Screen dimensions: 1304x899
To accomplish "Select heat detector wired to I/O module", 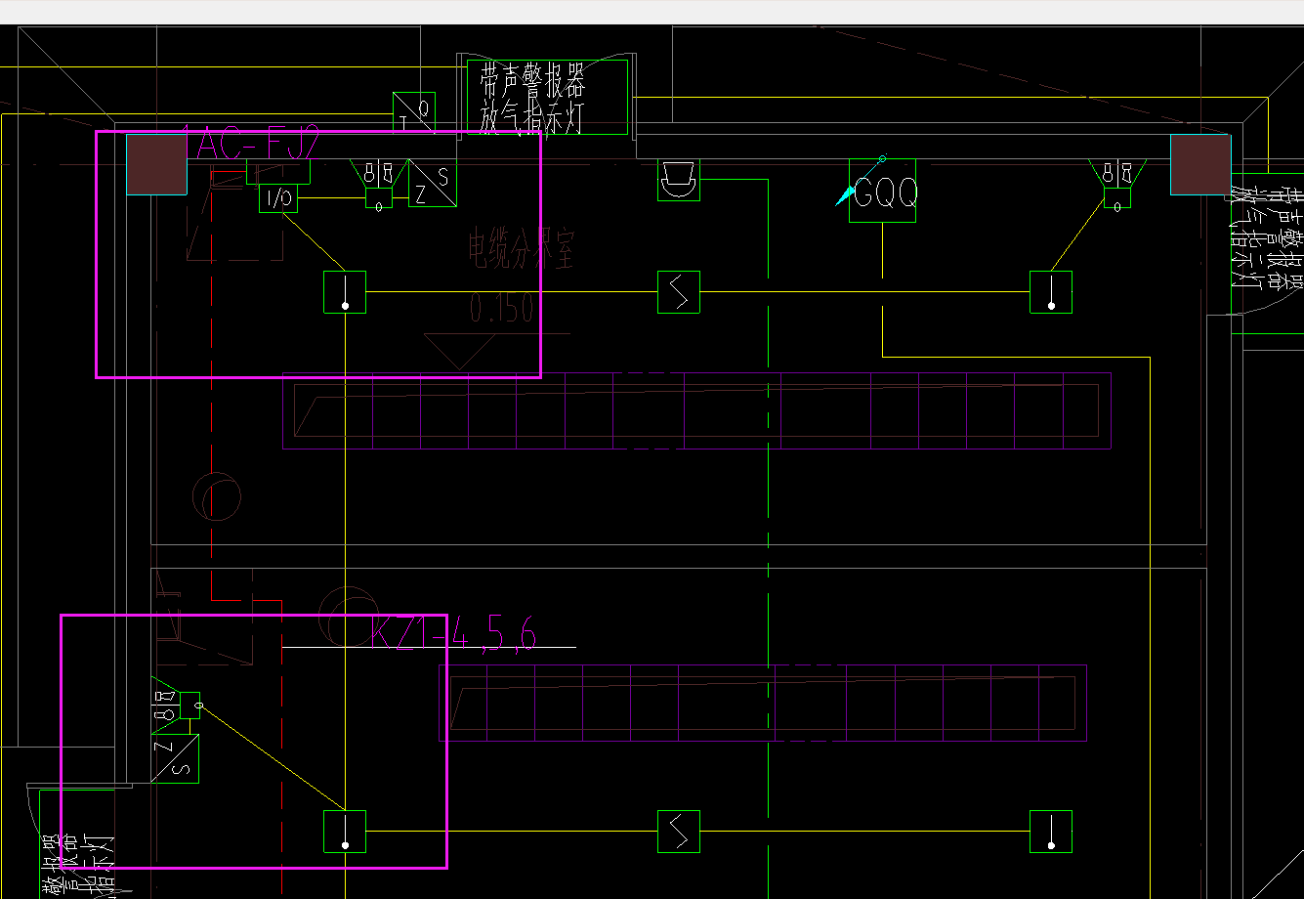I will (x=345, y=292).
